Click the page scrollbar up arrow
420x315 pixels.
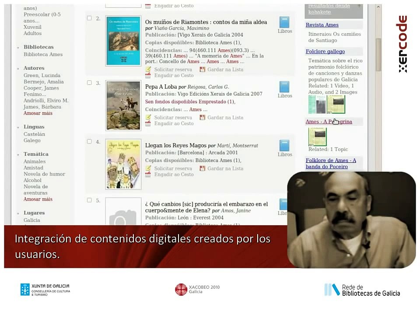tap(378, 7)
